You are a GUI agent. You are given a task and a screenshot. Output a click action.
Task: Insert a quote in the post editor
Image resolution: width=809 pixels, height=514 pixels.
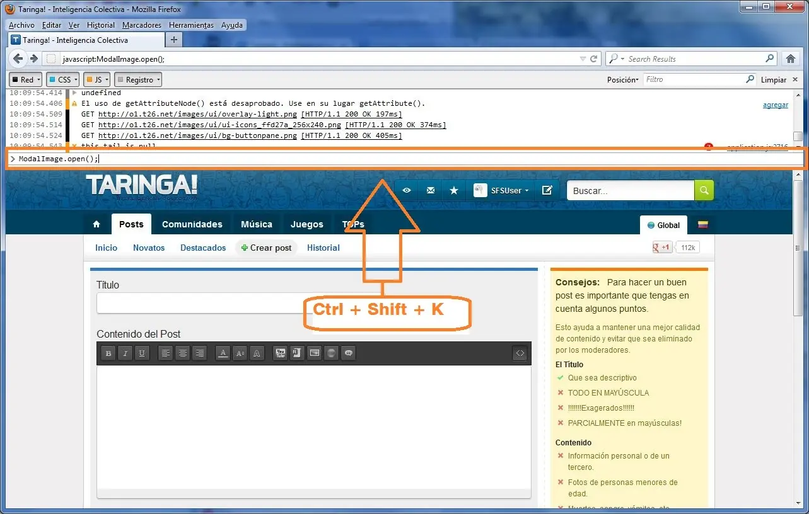pyautogui.click(x=348, y=353)
